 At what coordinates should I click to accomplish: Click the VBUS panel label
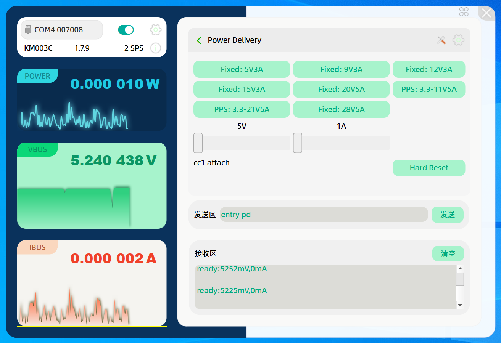click(x=37, y=149)
